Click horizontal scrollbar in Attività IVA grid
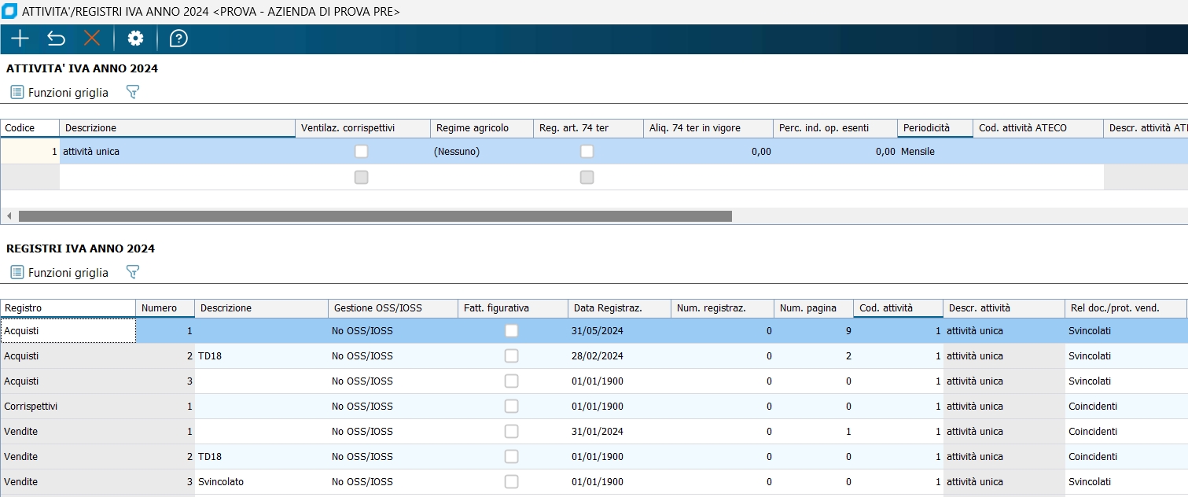 pyautogui.click(x=375, y=215)
